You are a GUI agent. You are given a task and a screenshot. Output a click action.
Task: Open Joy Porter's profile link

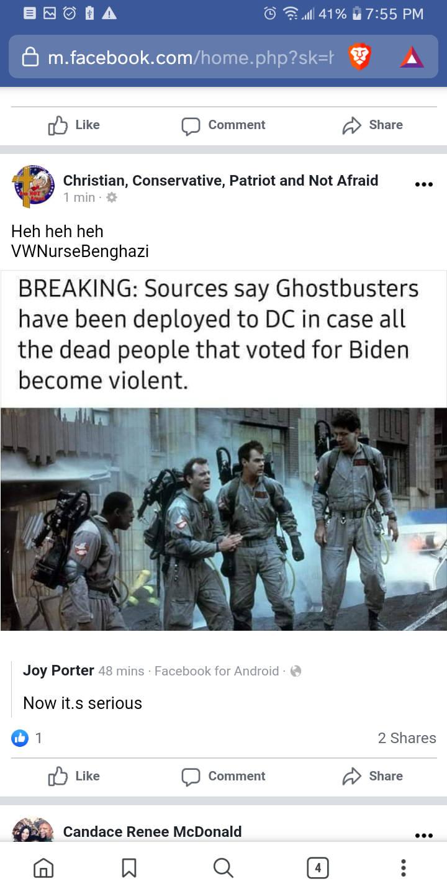(x=58, y=670)
